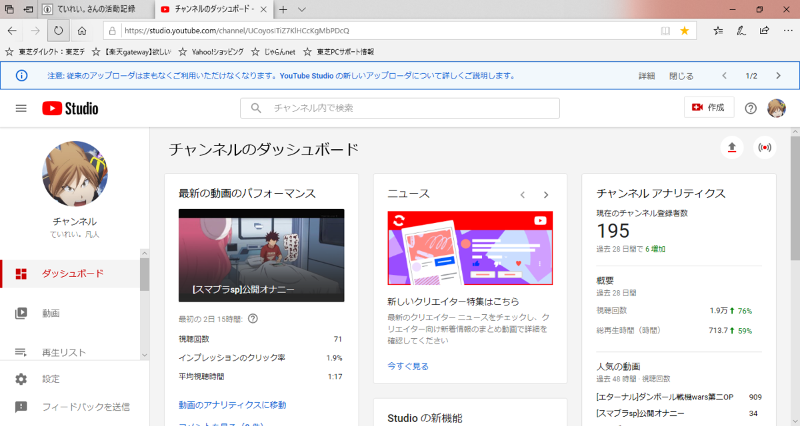The height and width of the screenshot is (426, 800).
Task: Open the account avatar menu
Action: pyautogui.click(x=777, y=108)
